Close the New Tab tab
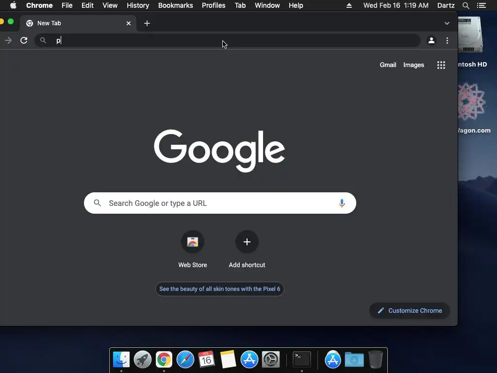 click(128, 23)
